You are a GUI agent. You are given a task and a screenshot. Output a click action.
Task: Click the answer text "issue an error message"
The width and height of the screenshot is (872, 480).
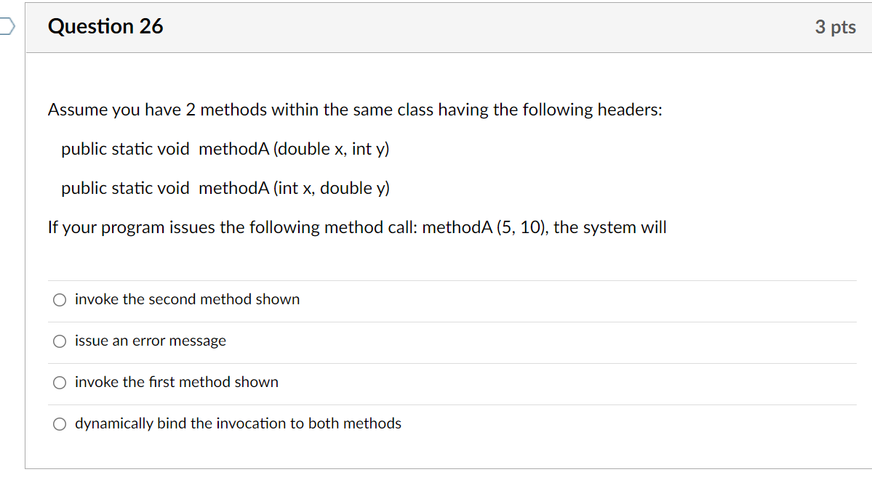(x=151, y=341)
